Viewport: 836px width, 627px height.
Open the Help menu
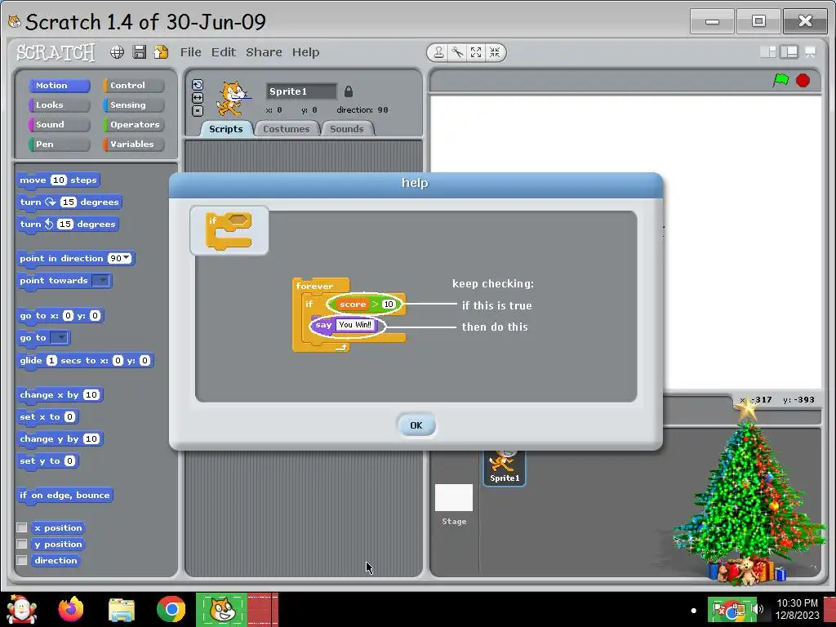coord(305,51)
